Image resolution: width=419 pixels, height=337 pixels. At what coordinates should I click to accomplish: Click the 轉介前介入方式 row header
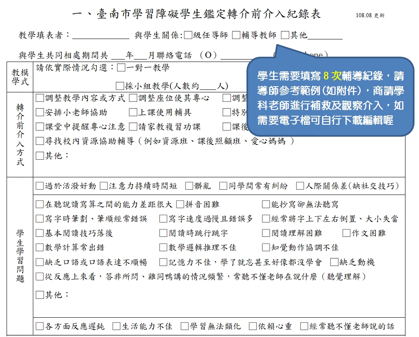[x=20, y=135]
